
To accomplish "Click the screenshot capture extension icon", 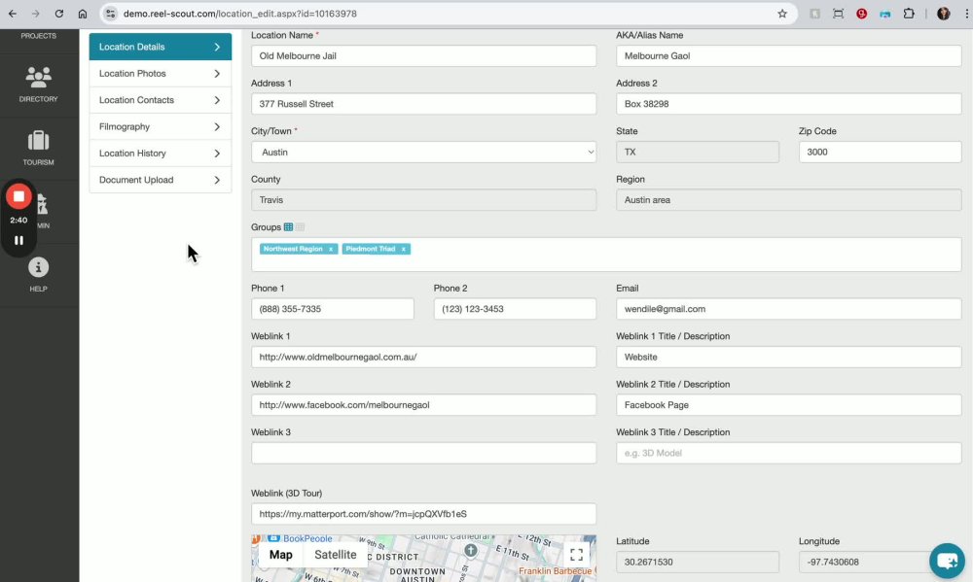I will (839, 14).
